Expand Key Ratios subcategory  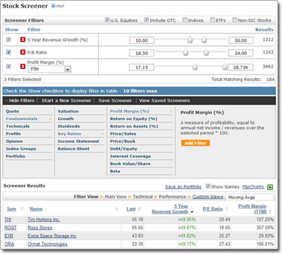(x=70, y=134)
